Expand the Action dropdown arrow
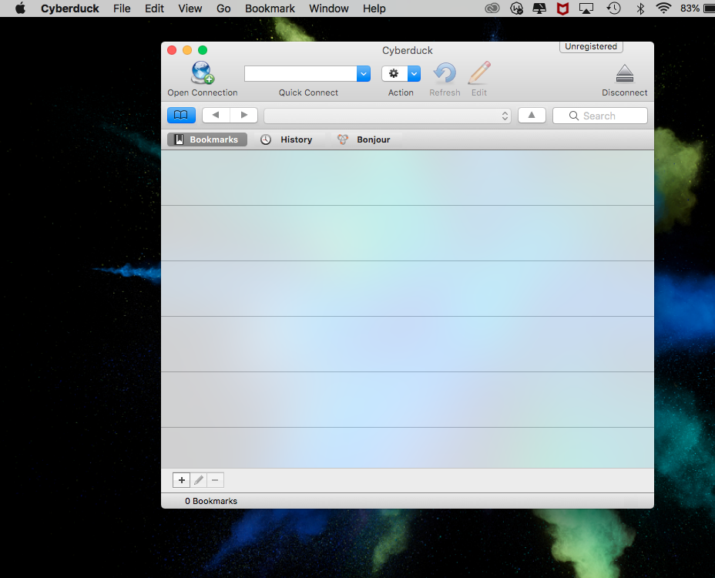This screenshot has height=578, width=715. coord(414,73)
